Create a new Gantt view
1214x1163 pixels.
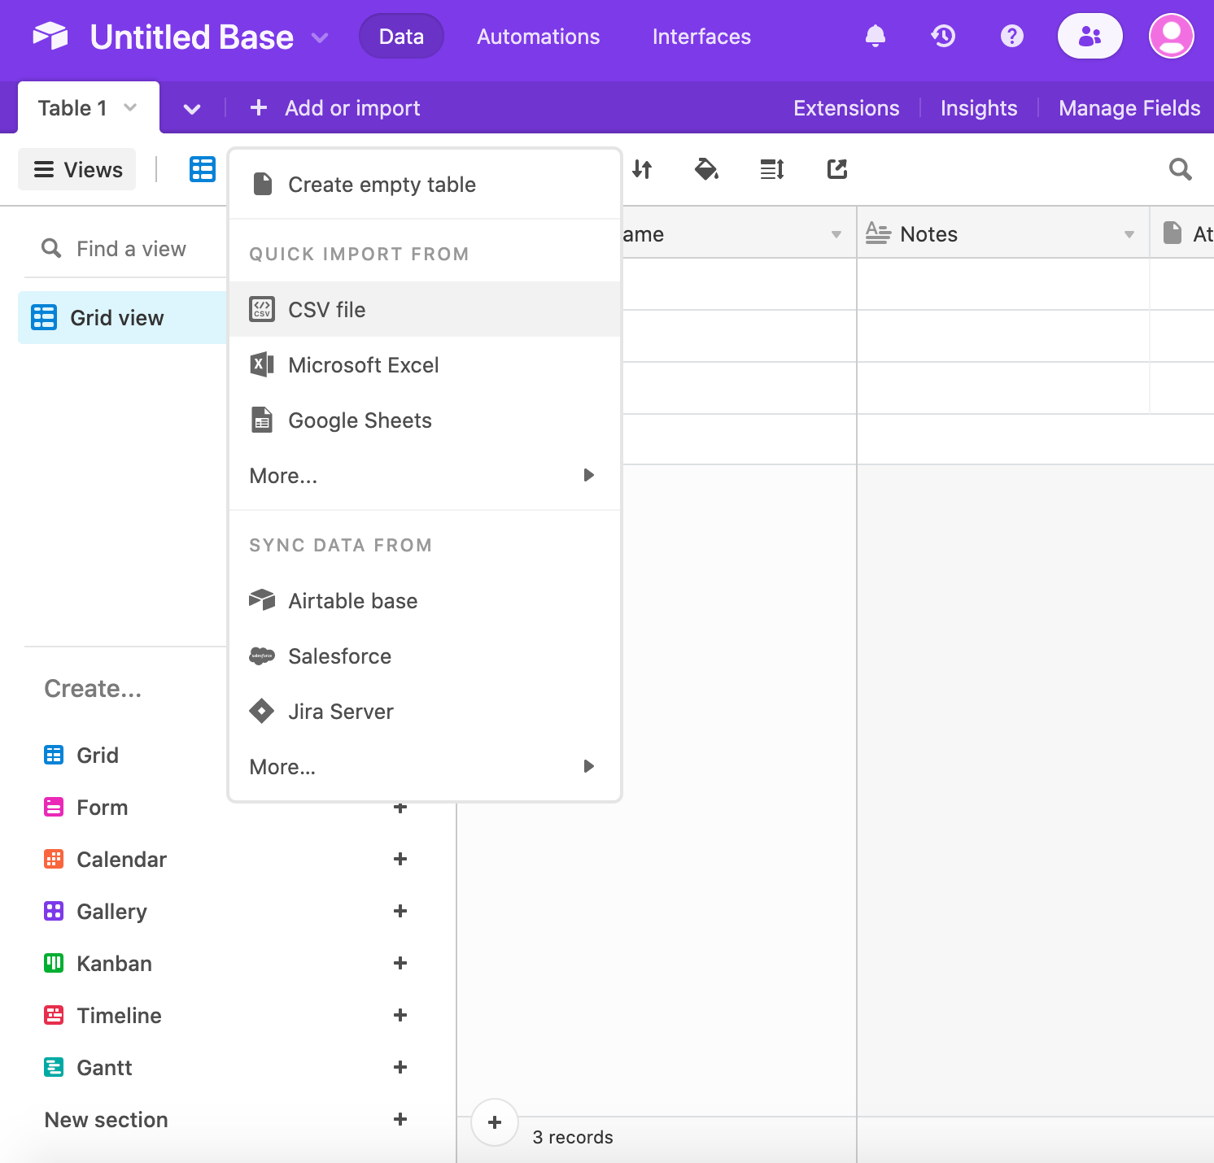click(x=88, y=1067)
